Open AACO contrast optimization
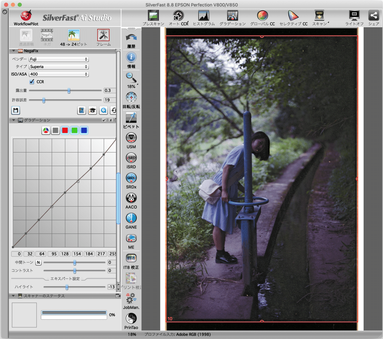Image resolution: width=383 pixels, height=339 pixels. click(131, 201)
